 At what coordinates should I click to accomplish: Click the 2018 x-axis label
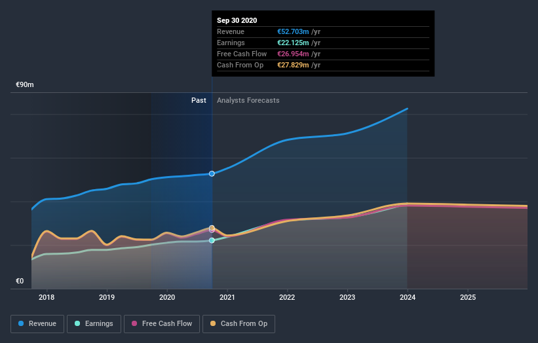click(47, 297)
